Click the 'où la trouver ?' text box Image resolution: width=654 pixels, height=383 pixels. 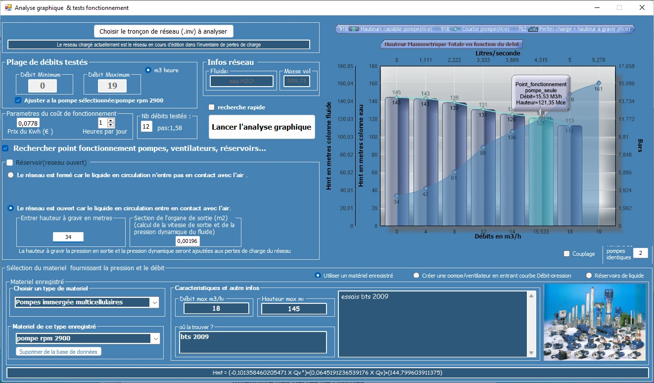point(253,342)
